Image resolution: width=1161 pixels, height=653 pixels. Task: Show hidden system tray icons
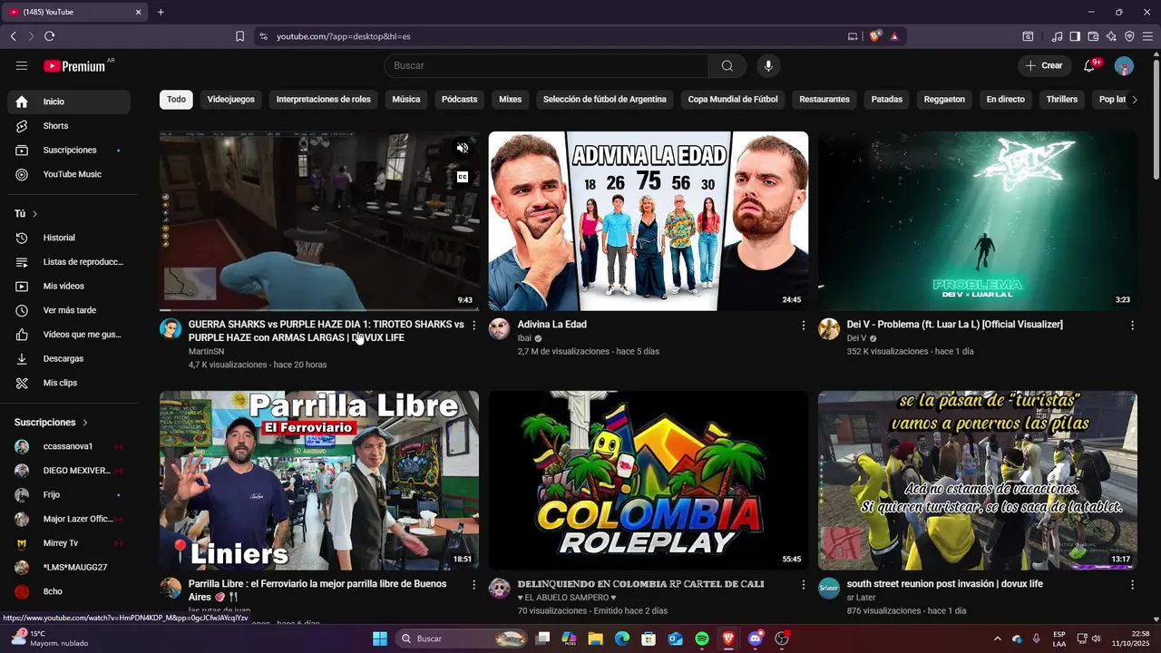point(997,638)
